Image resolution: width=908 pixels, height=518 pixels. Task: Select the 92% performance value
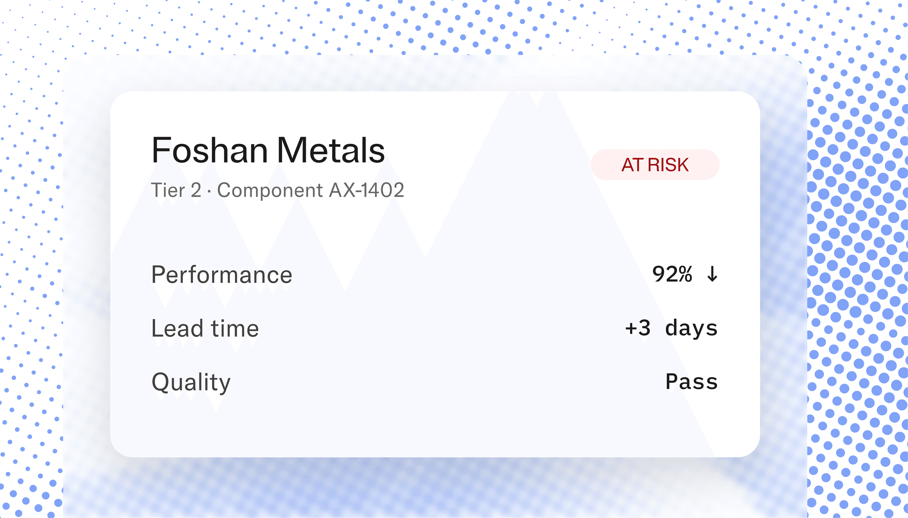pyautogui.click(x=672, y=274)
